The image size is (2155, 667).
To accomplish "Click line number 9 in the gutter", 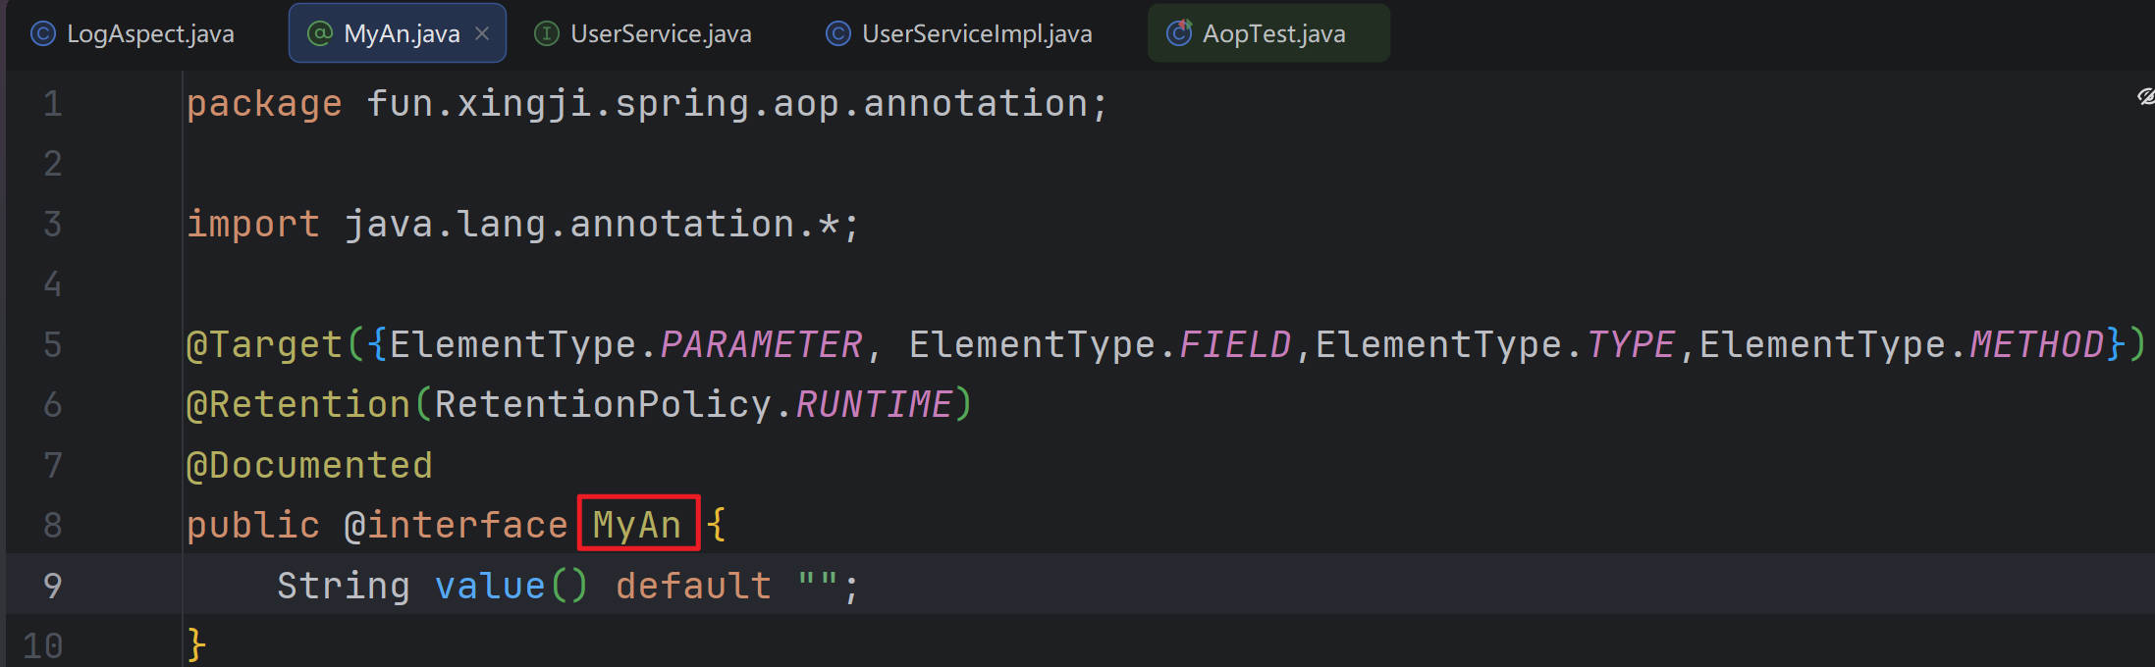I will pos(53,586).
